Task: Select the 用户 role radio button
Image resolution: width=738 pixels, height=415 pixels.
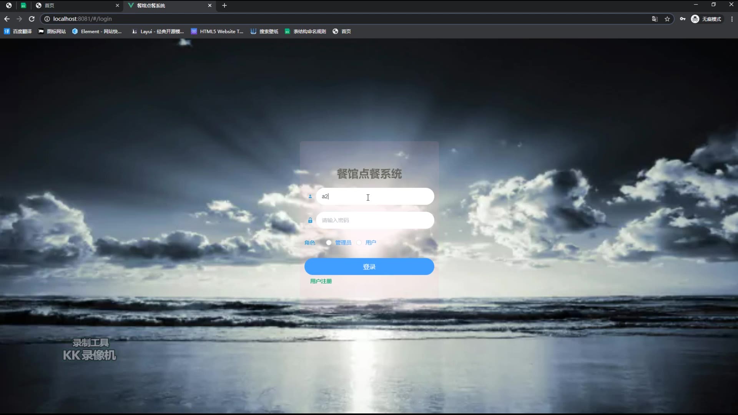Action: [359, 242]
